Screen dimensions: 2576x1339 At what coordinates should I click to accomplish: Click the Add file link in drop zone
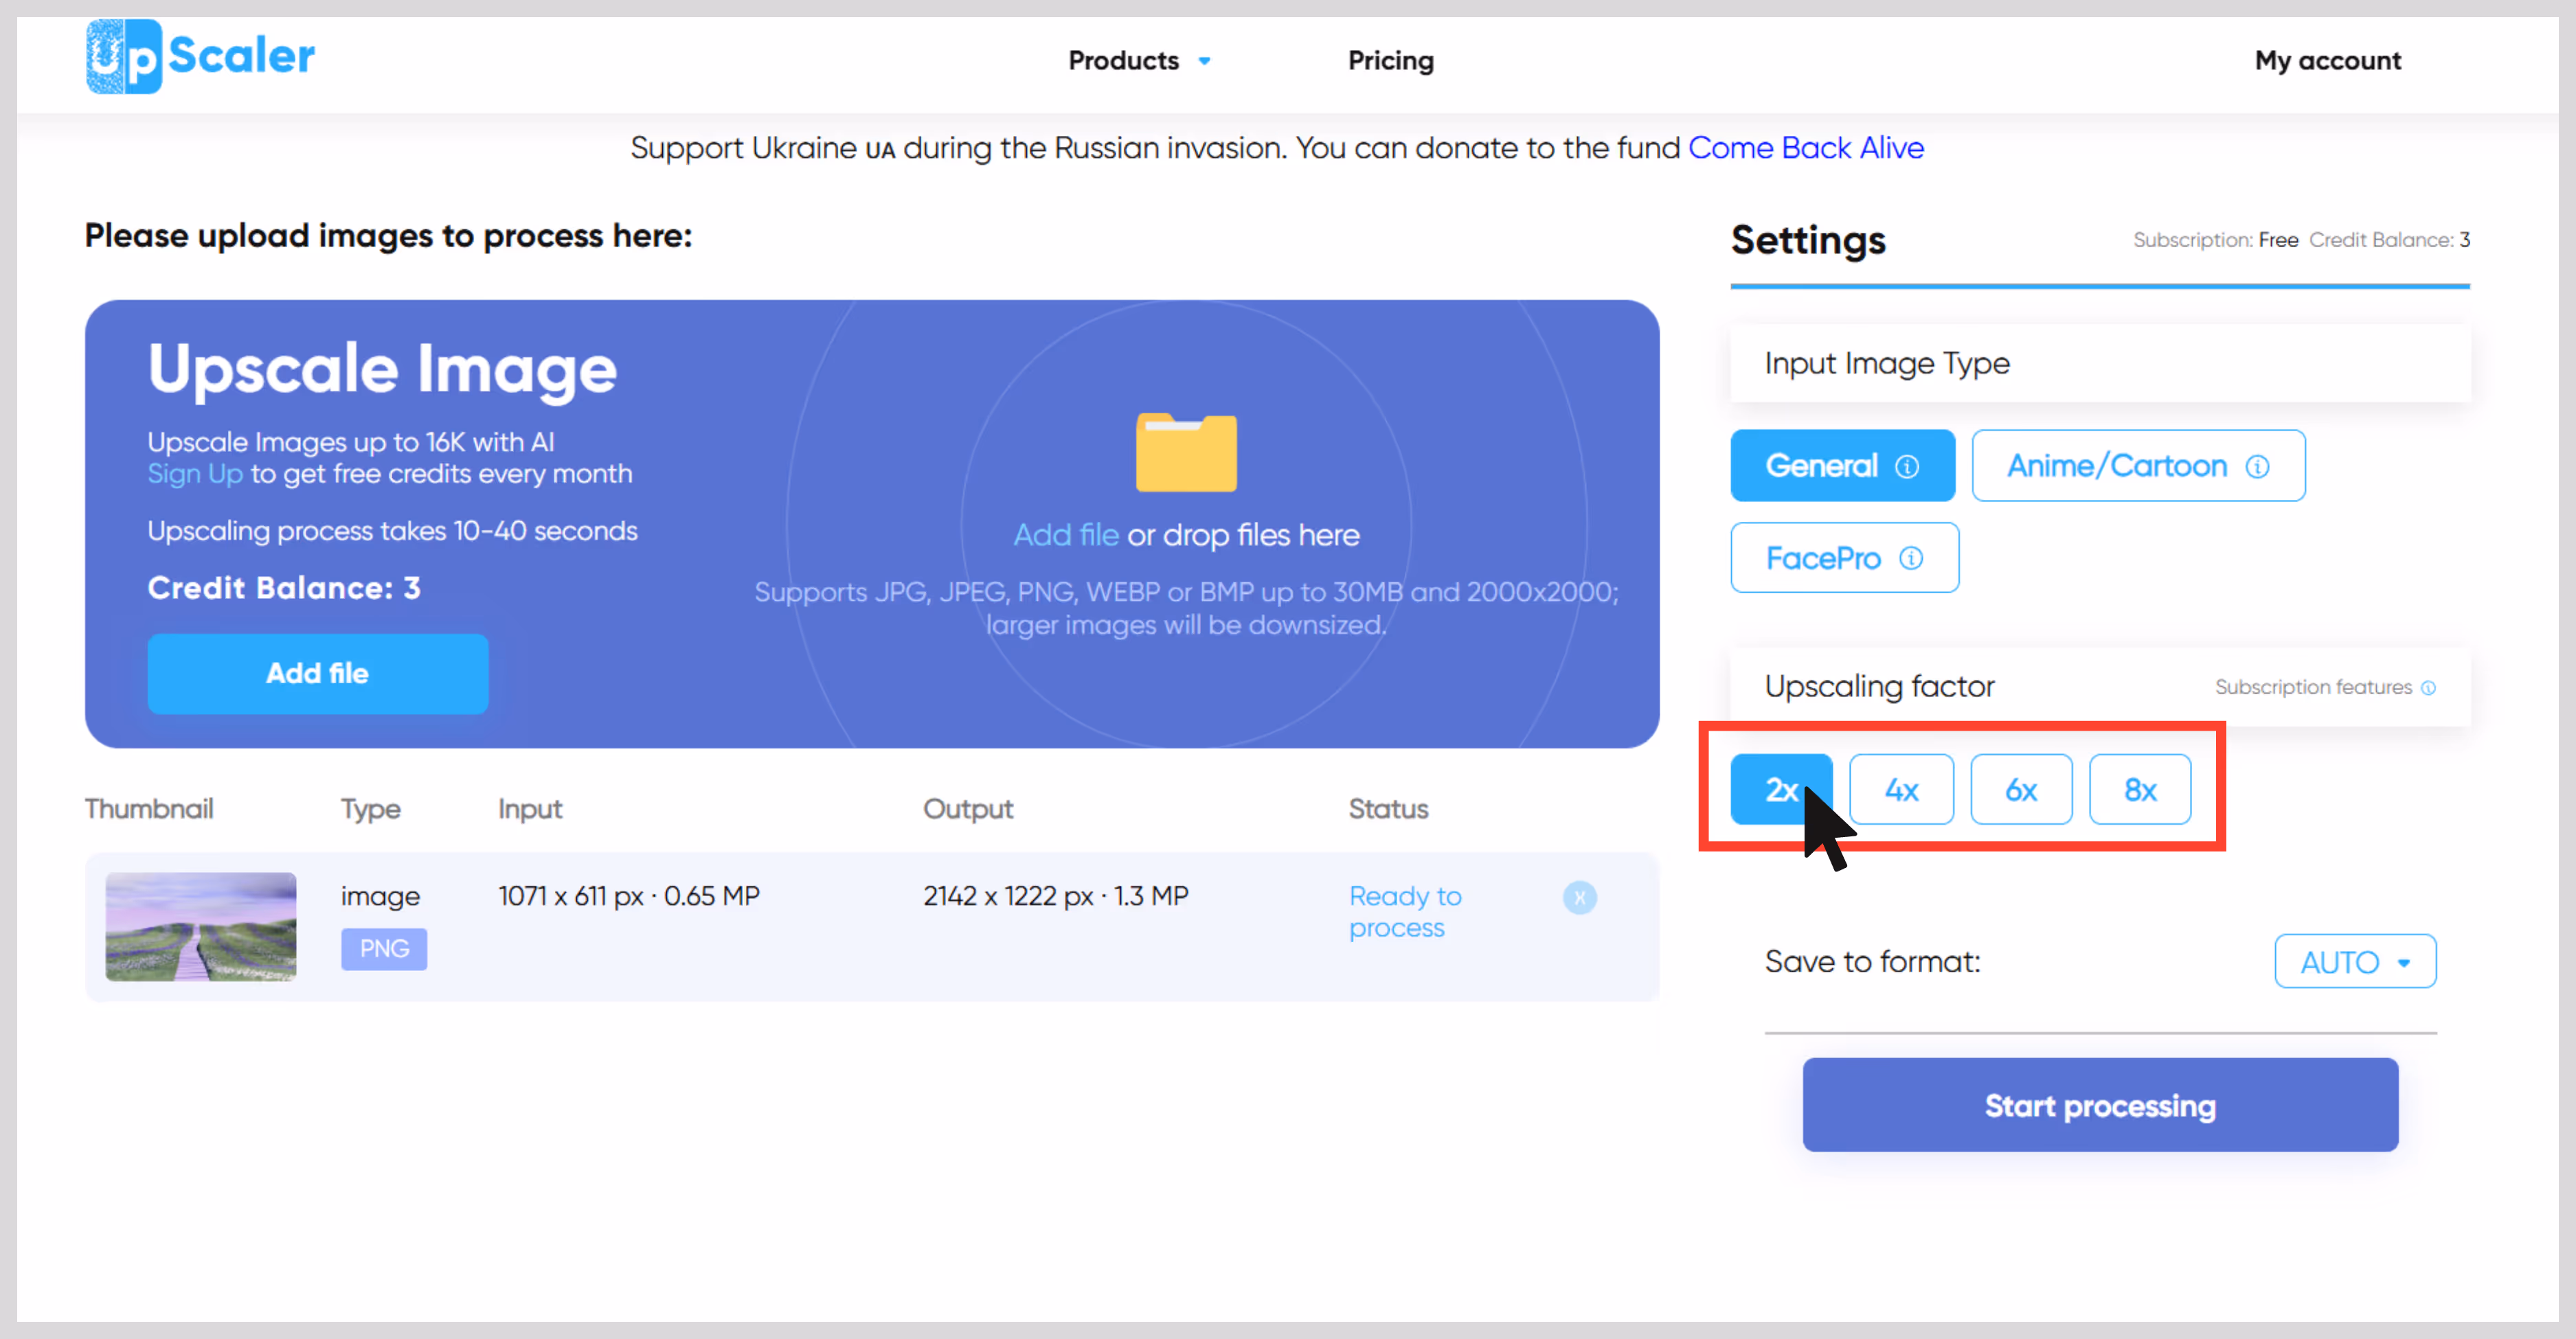(1066, 535)
